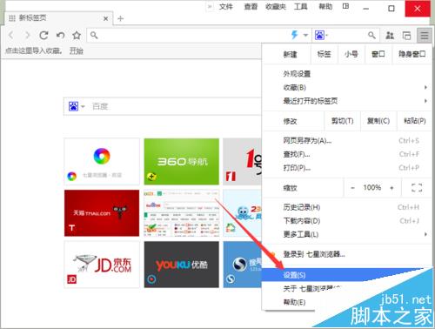The width and height of the screenshot is (435, 329).
Task: Click the browser back arrow
Action: click(x=11, y=36)
